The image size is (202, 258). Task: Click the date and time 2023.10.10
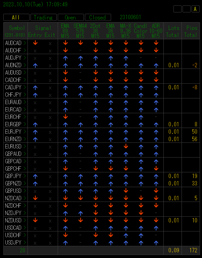click(35, 4)
